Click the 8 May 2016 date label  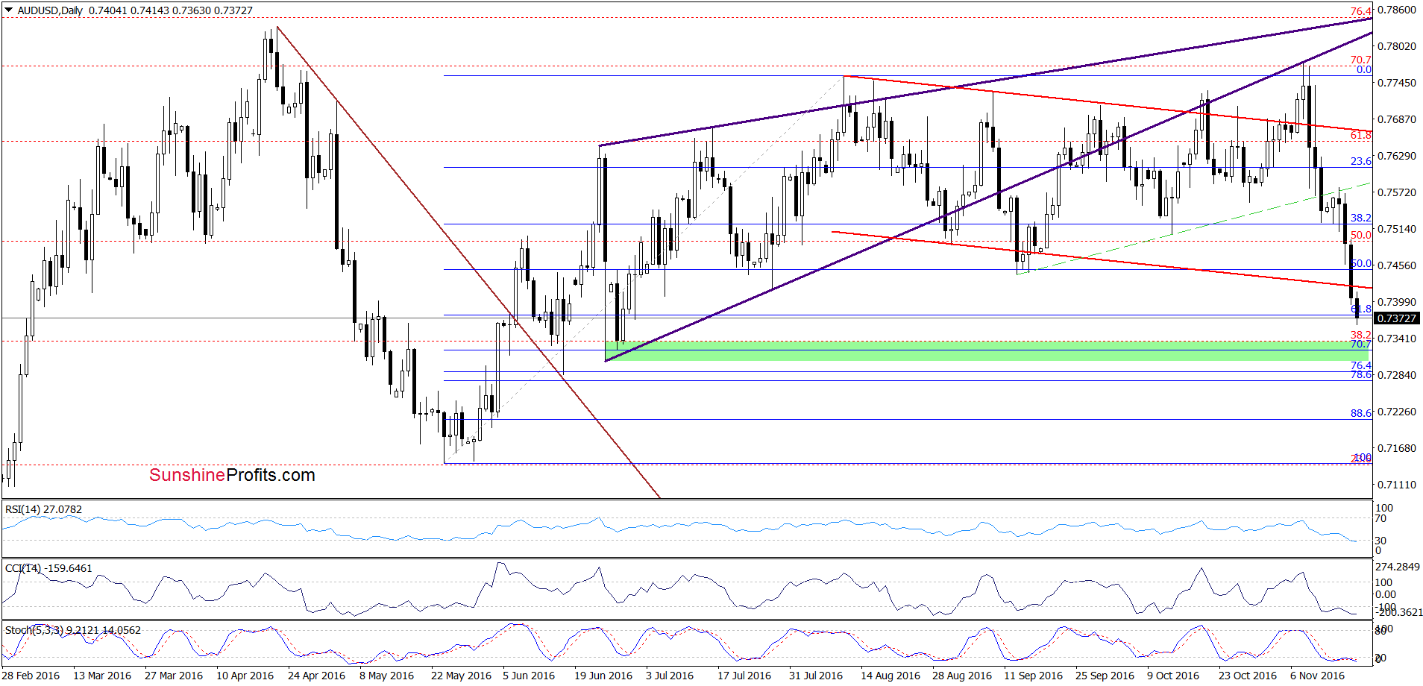pos(386,676)
